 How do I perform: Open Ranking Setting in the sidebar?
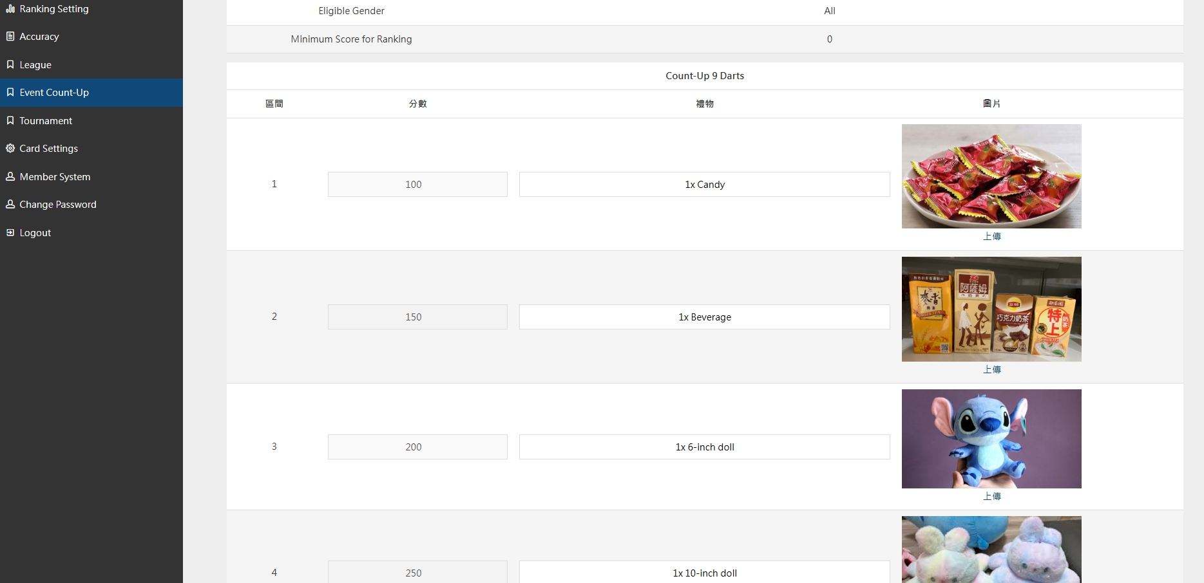point(91,9)
